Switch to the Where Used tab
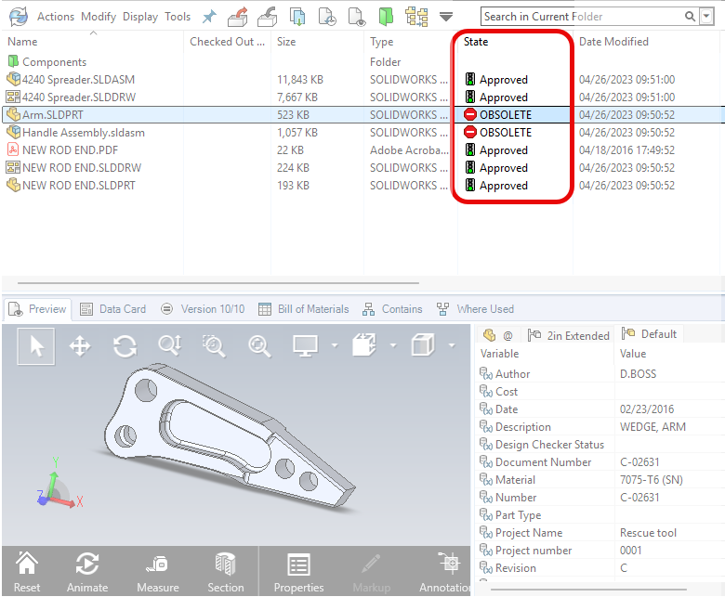The height and width of the screenshot is (597, 725). click(475, 309)
